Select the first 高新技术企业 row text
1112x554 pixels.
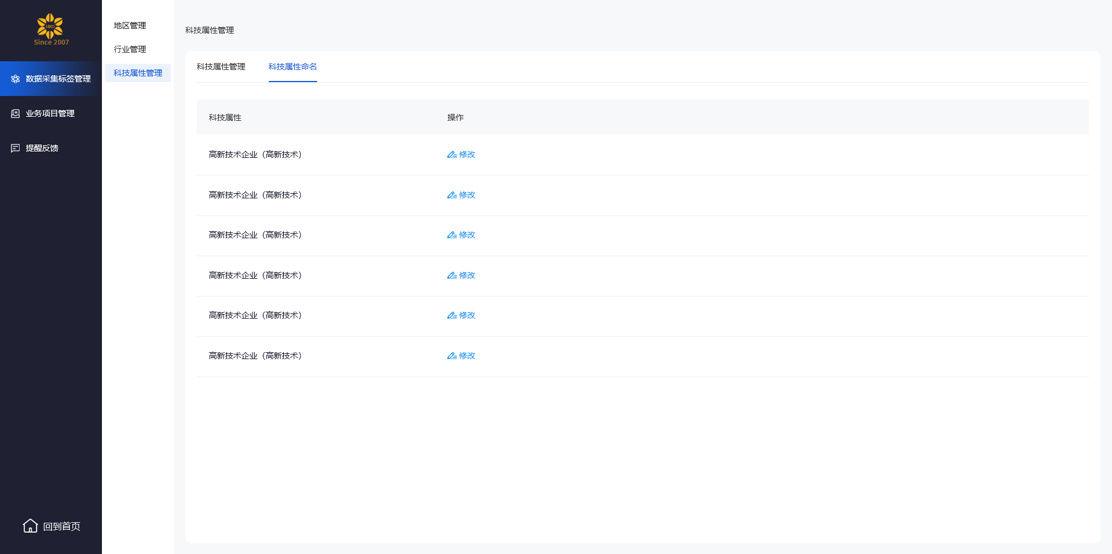(x=255, y=154)
